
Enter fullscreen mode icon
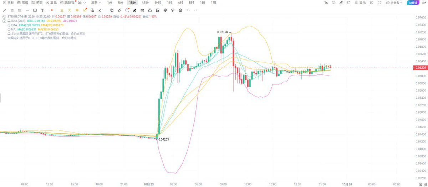click(x=379, y=3)
